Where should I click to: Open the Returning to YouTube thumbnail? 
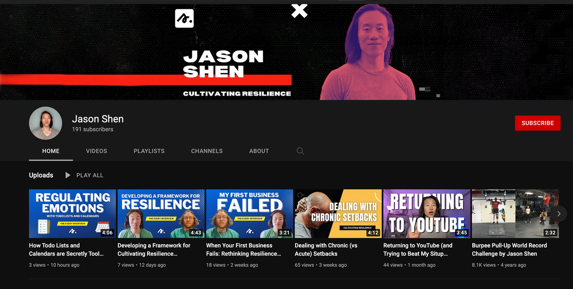(x=426, y=214)
